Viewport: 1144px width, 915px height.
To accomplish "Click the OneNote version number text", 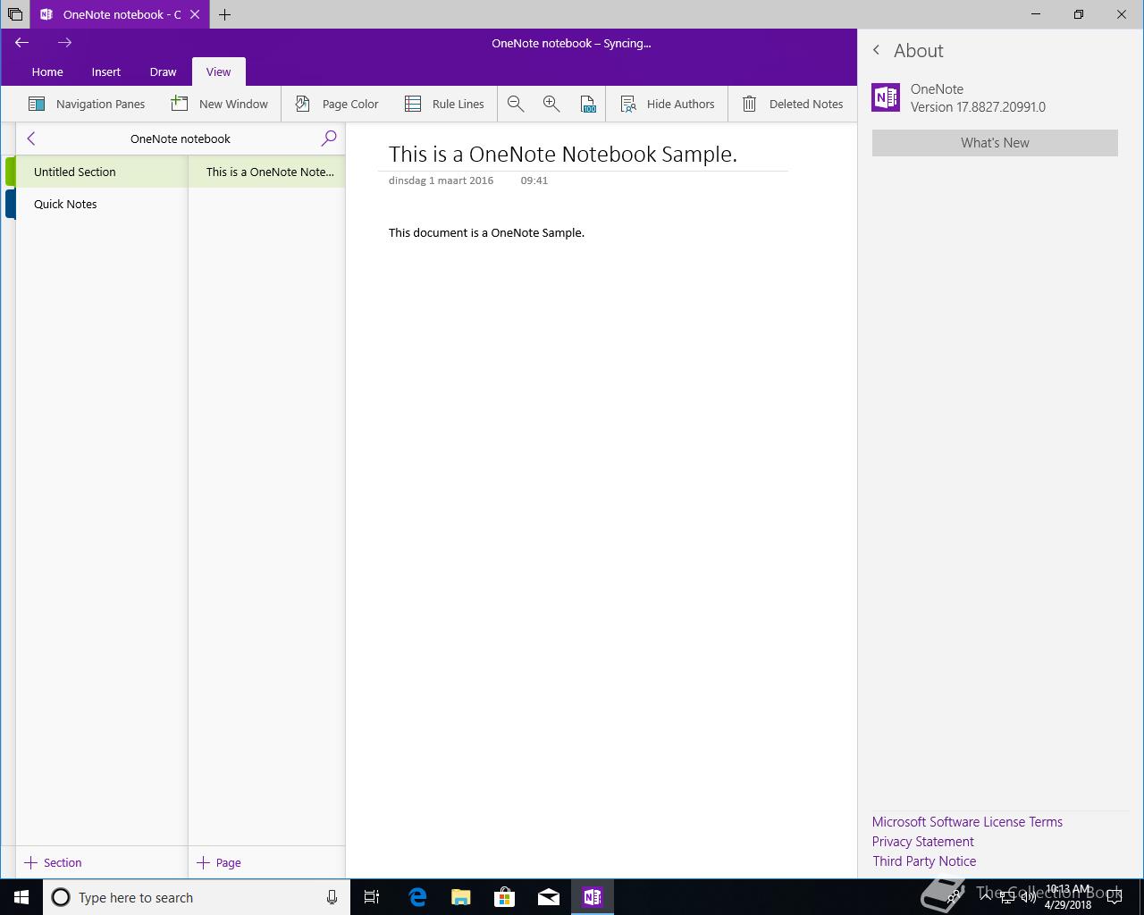I will [x=978, y=107].
